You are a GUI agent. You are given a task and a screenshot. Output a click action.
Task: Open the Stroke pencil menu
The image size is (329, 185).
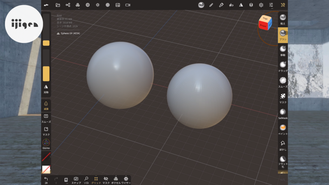211,5
